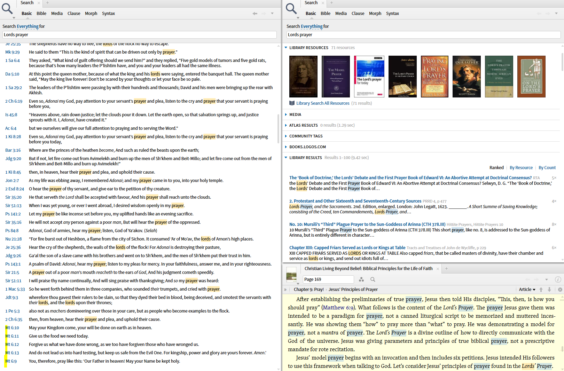
Task: Expand the Atlas Results section
Action: (286, 125)
